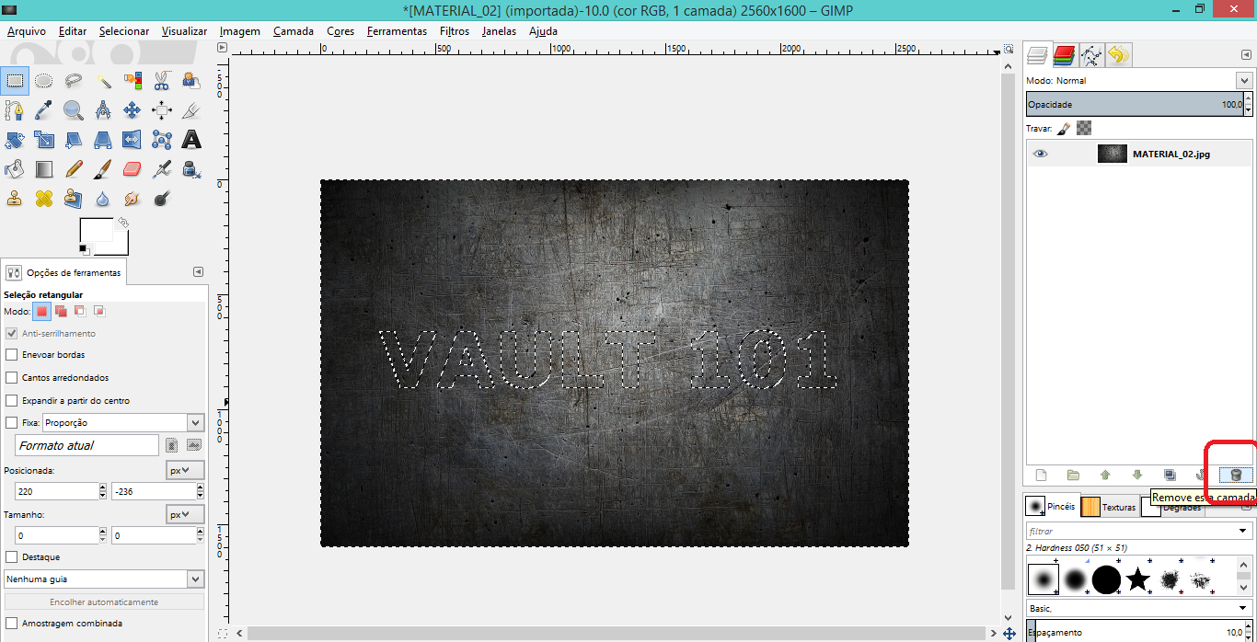The width and height of the screenshot is (1257, 642).
Task: Click the Opacidade slider in layers panel
Action: click(1132, 105)
